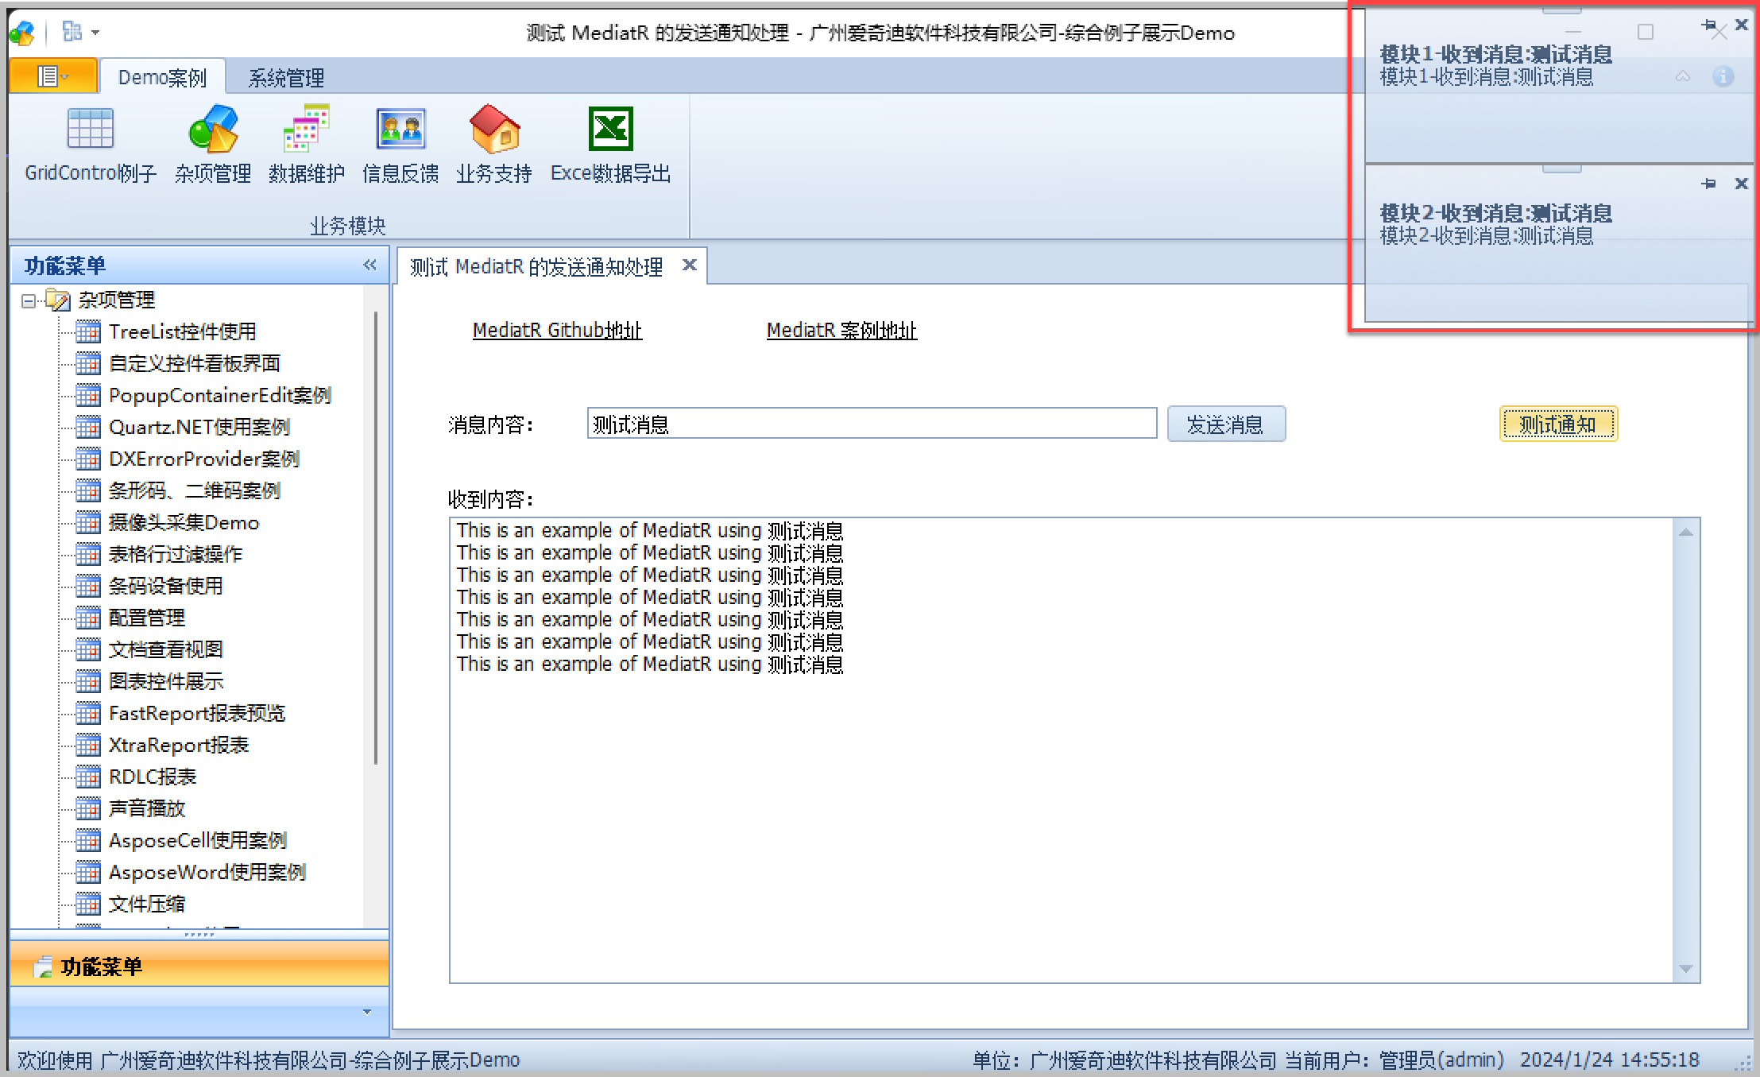Expand the navigation pane bottom chevron
Viewport: 1760px width, 1077px height.
(x=366, y=1012)
